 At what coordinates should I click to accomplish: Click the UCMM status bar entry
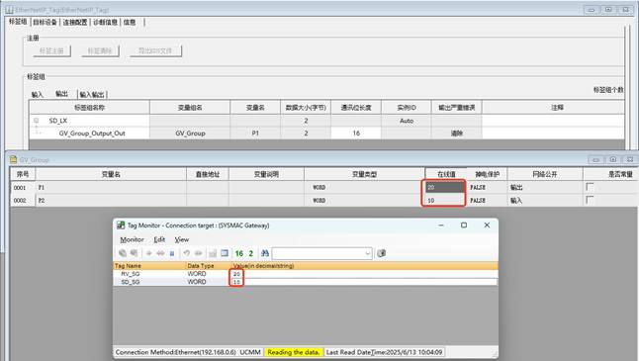tap(250, 352)
